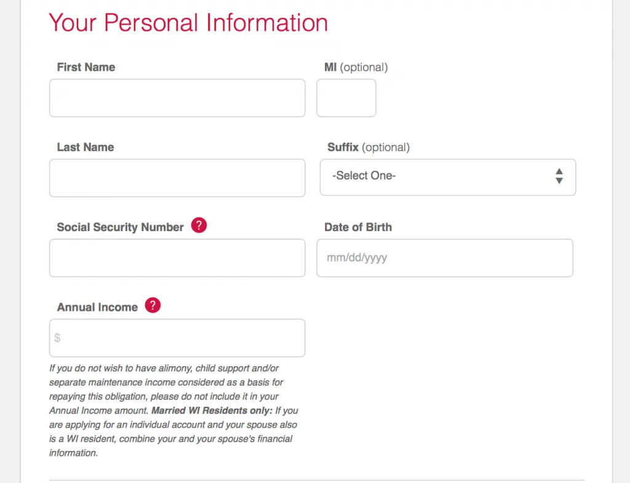Focus the First Name text box
The width and height of the screenshot is (630, 483).
click(x=177, y=98)
